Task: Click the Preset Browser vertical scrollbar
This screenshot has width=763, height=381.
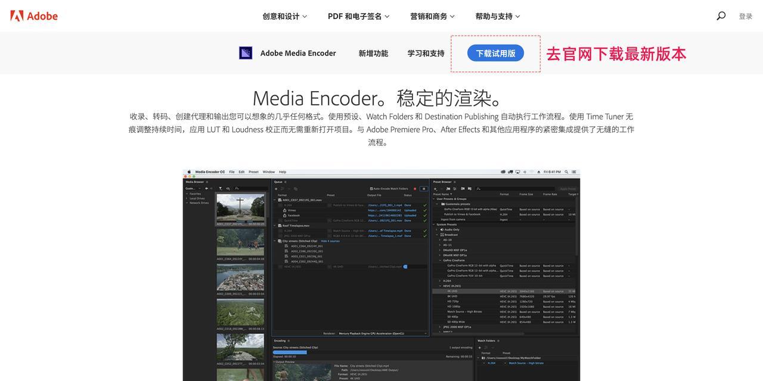Action: [x=577, y=226]
